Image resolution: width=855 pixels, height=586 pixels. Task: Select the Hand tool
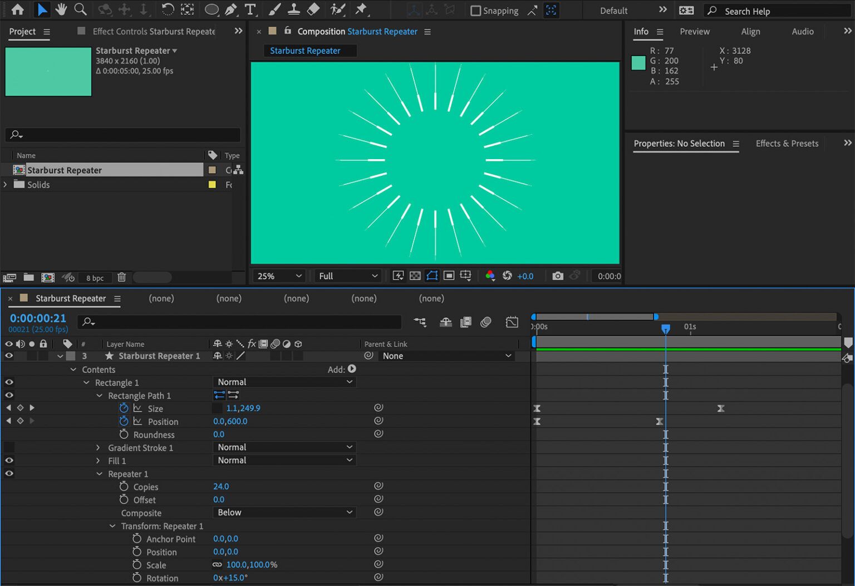pyautogui.click(x=61, y=9)
